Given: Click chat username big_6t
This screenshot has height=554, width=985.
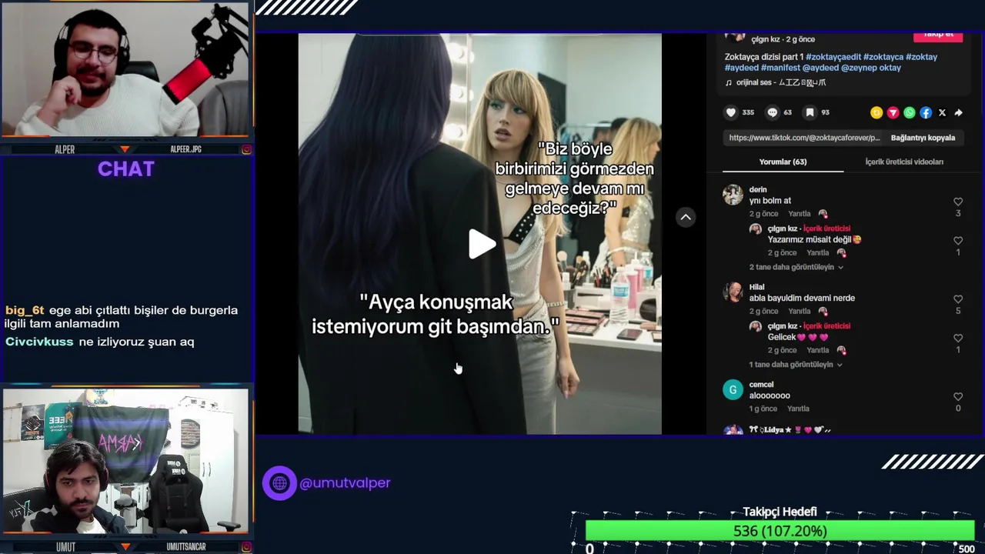Looking at the screenshot, I should [25, 310].
